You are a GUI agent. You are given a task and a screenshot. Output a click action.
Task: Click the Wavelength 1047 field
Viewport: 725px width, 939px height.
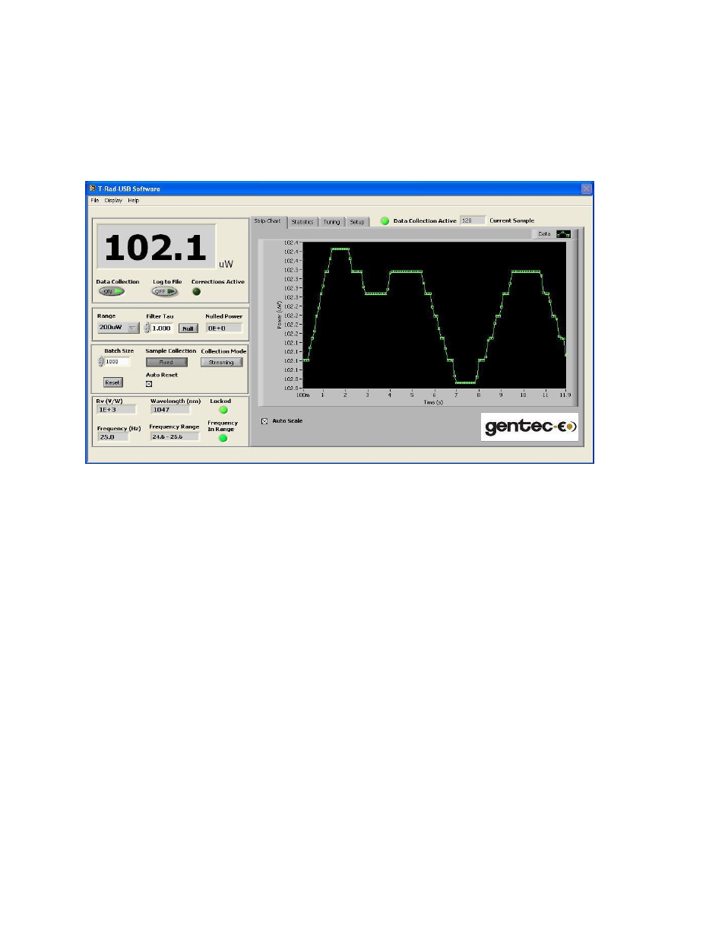coord(170,410)
